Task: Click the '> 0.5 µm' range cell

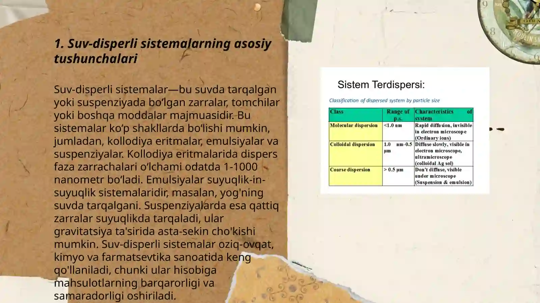Action: pyautogui.click(x=398, y=176)
